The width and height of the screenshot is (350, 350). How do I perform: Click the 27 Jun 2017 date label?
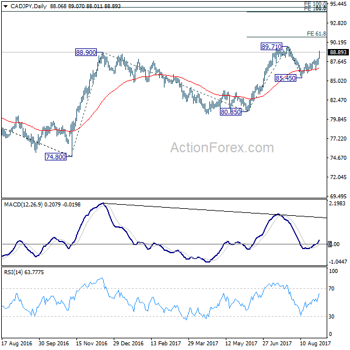(277, 343)
